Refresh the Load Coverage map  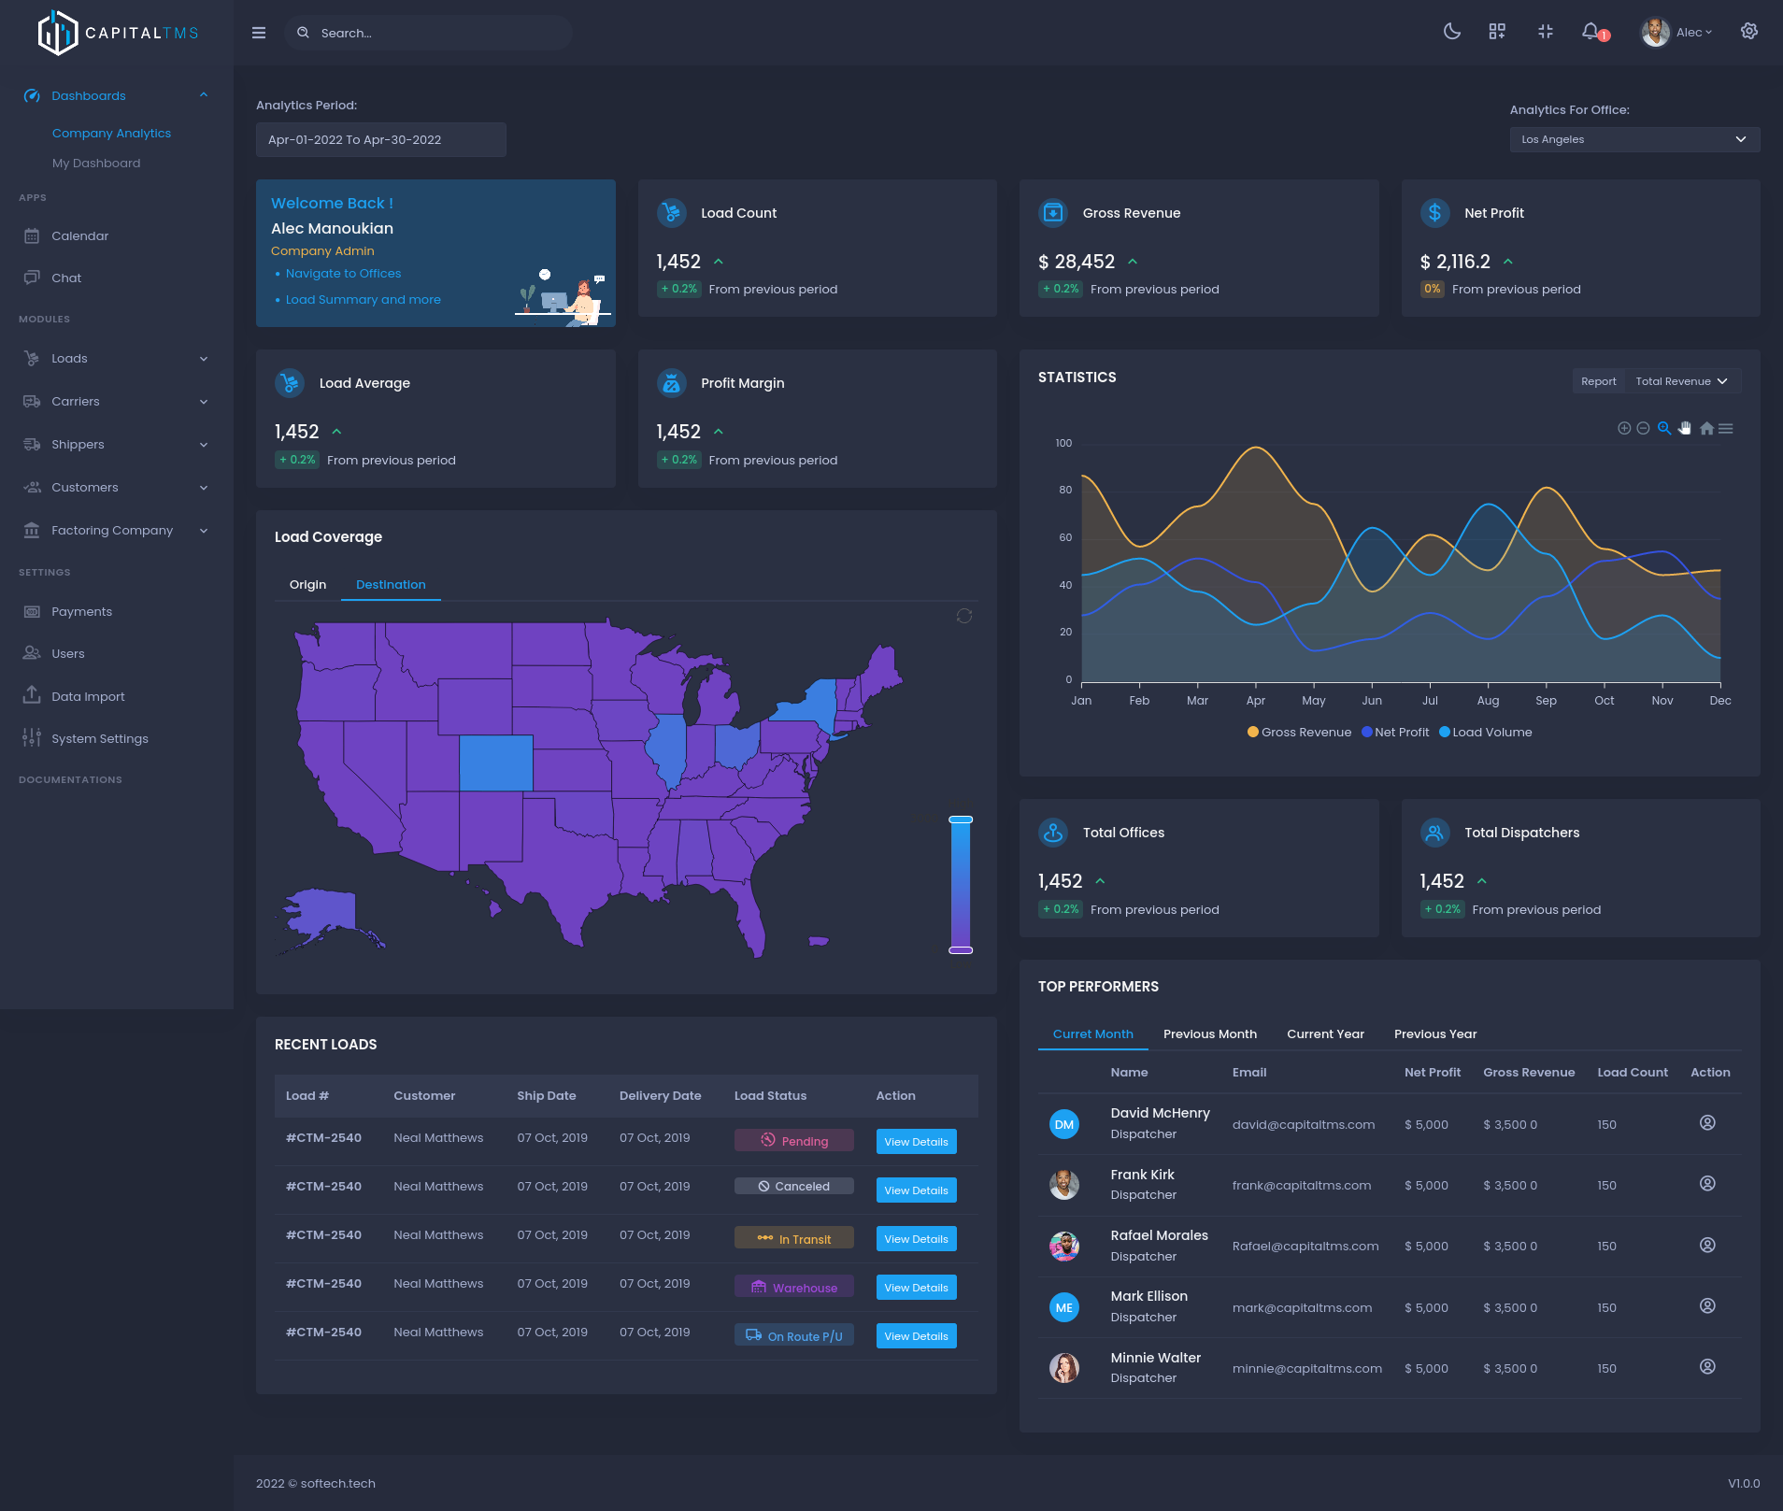pyautogui.click(x=964, y=616)
